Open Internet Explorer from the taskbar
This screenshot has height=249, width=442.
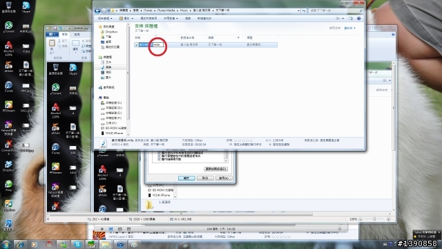20,244
